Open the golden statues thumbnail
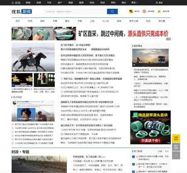Screen dimensions: 187x173 [22, 80]
